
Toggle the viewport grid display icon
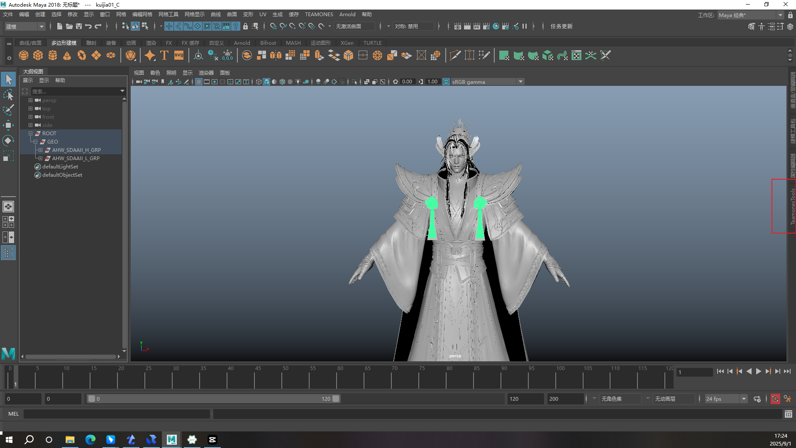point(199,82)
